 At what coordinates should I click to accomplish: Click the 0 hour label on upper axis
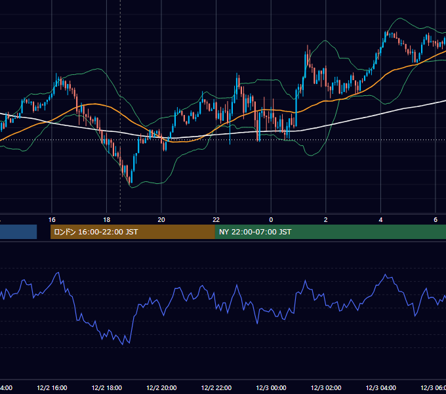tap(271, 219)
